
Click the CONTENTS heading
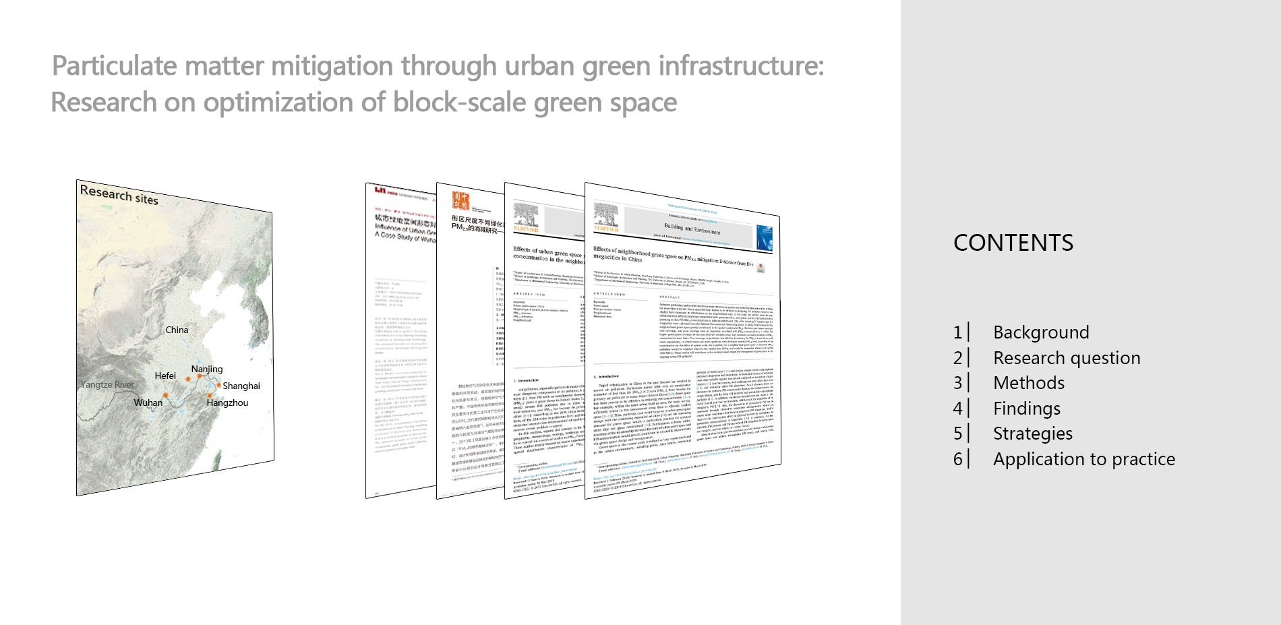1013,243
